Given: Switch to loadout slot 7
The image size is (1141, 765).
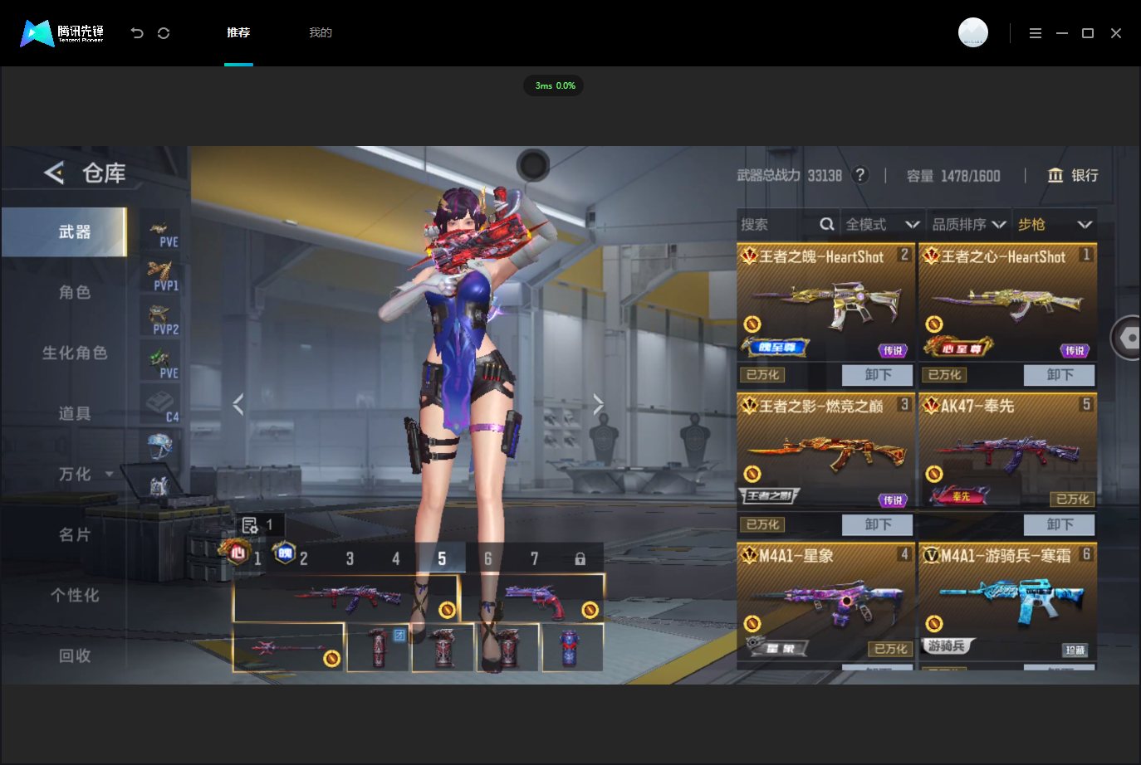Looking at the screenshot, I should tap(535, 559).
